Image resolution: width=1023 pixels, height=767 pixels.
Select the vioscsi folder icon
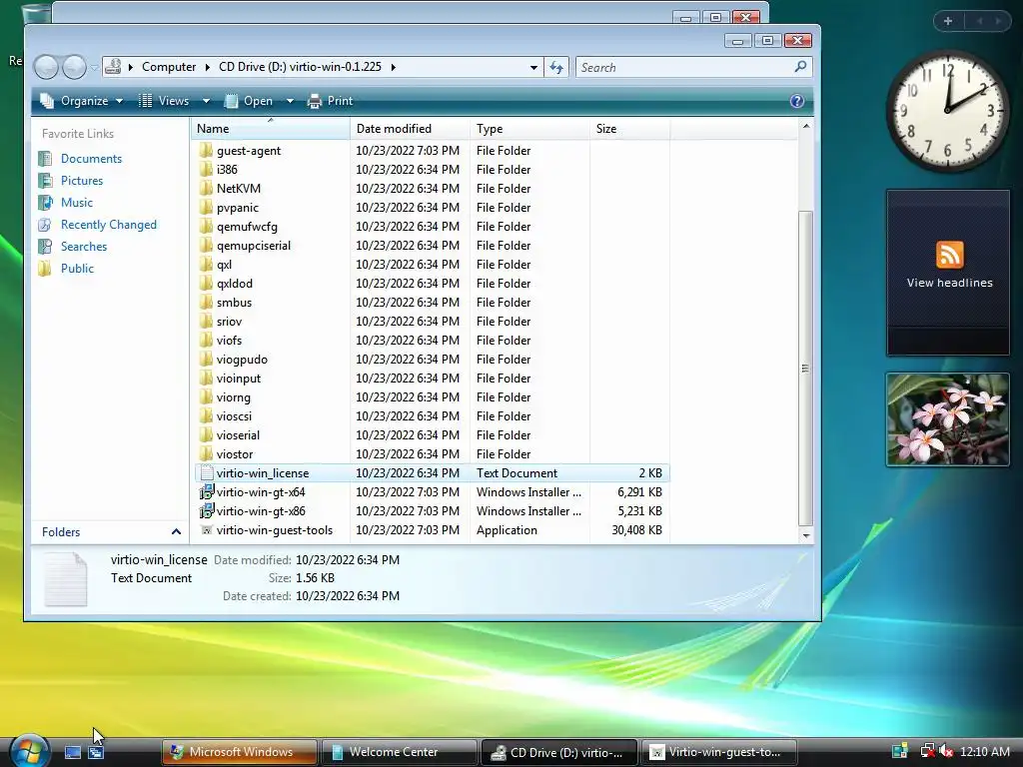coord(206,416)
